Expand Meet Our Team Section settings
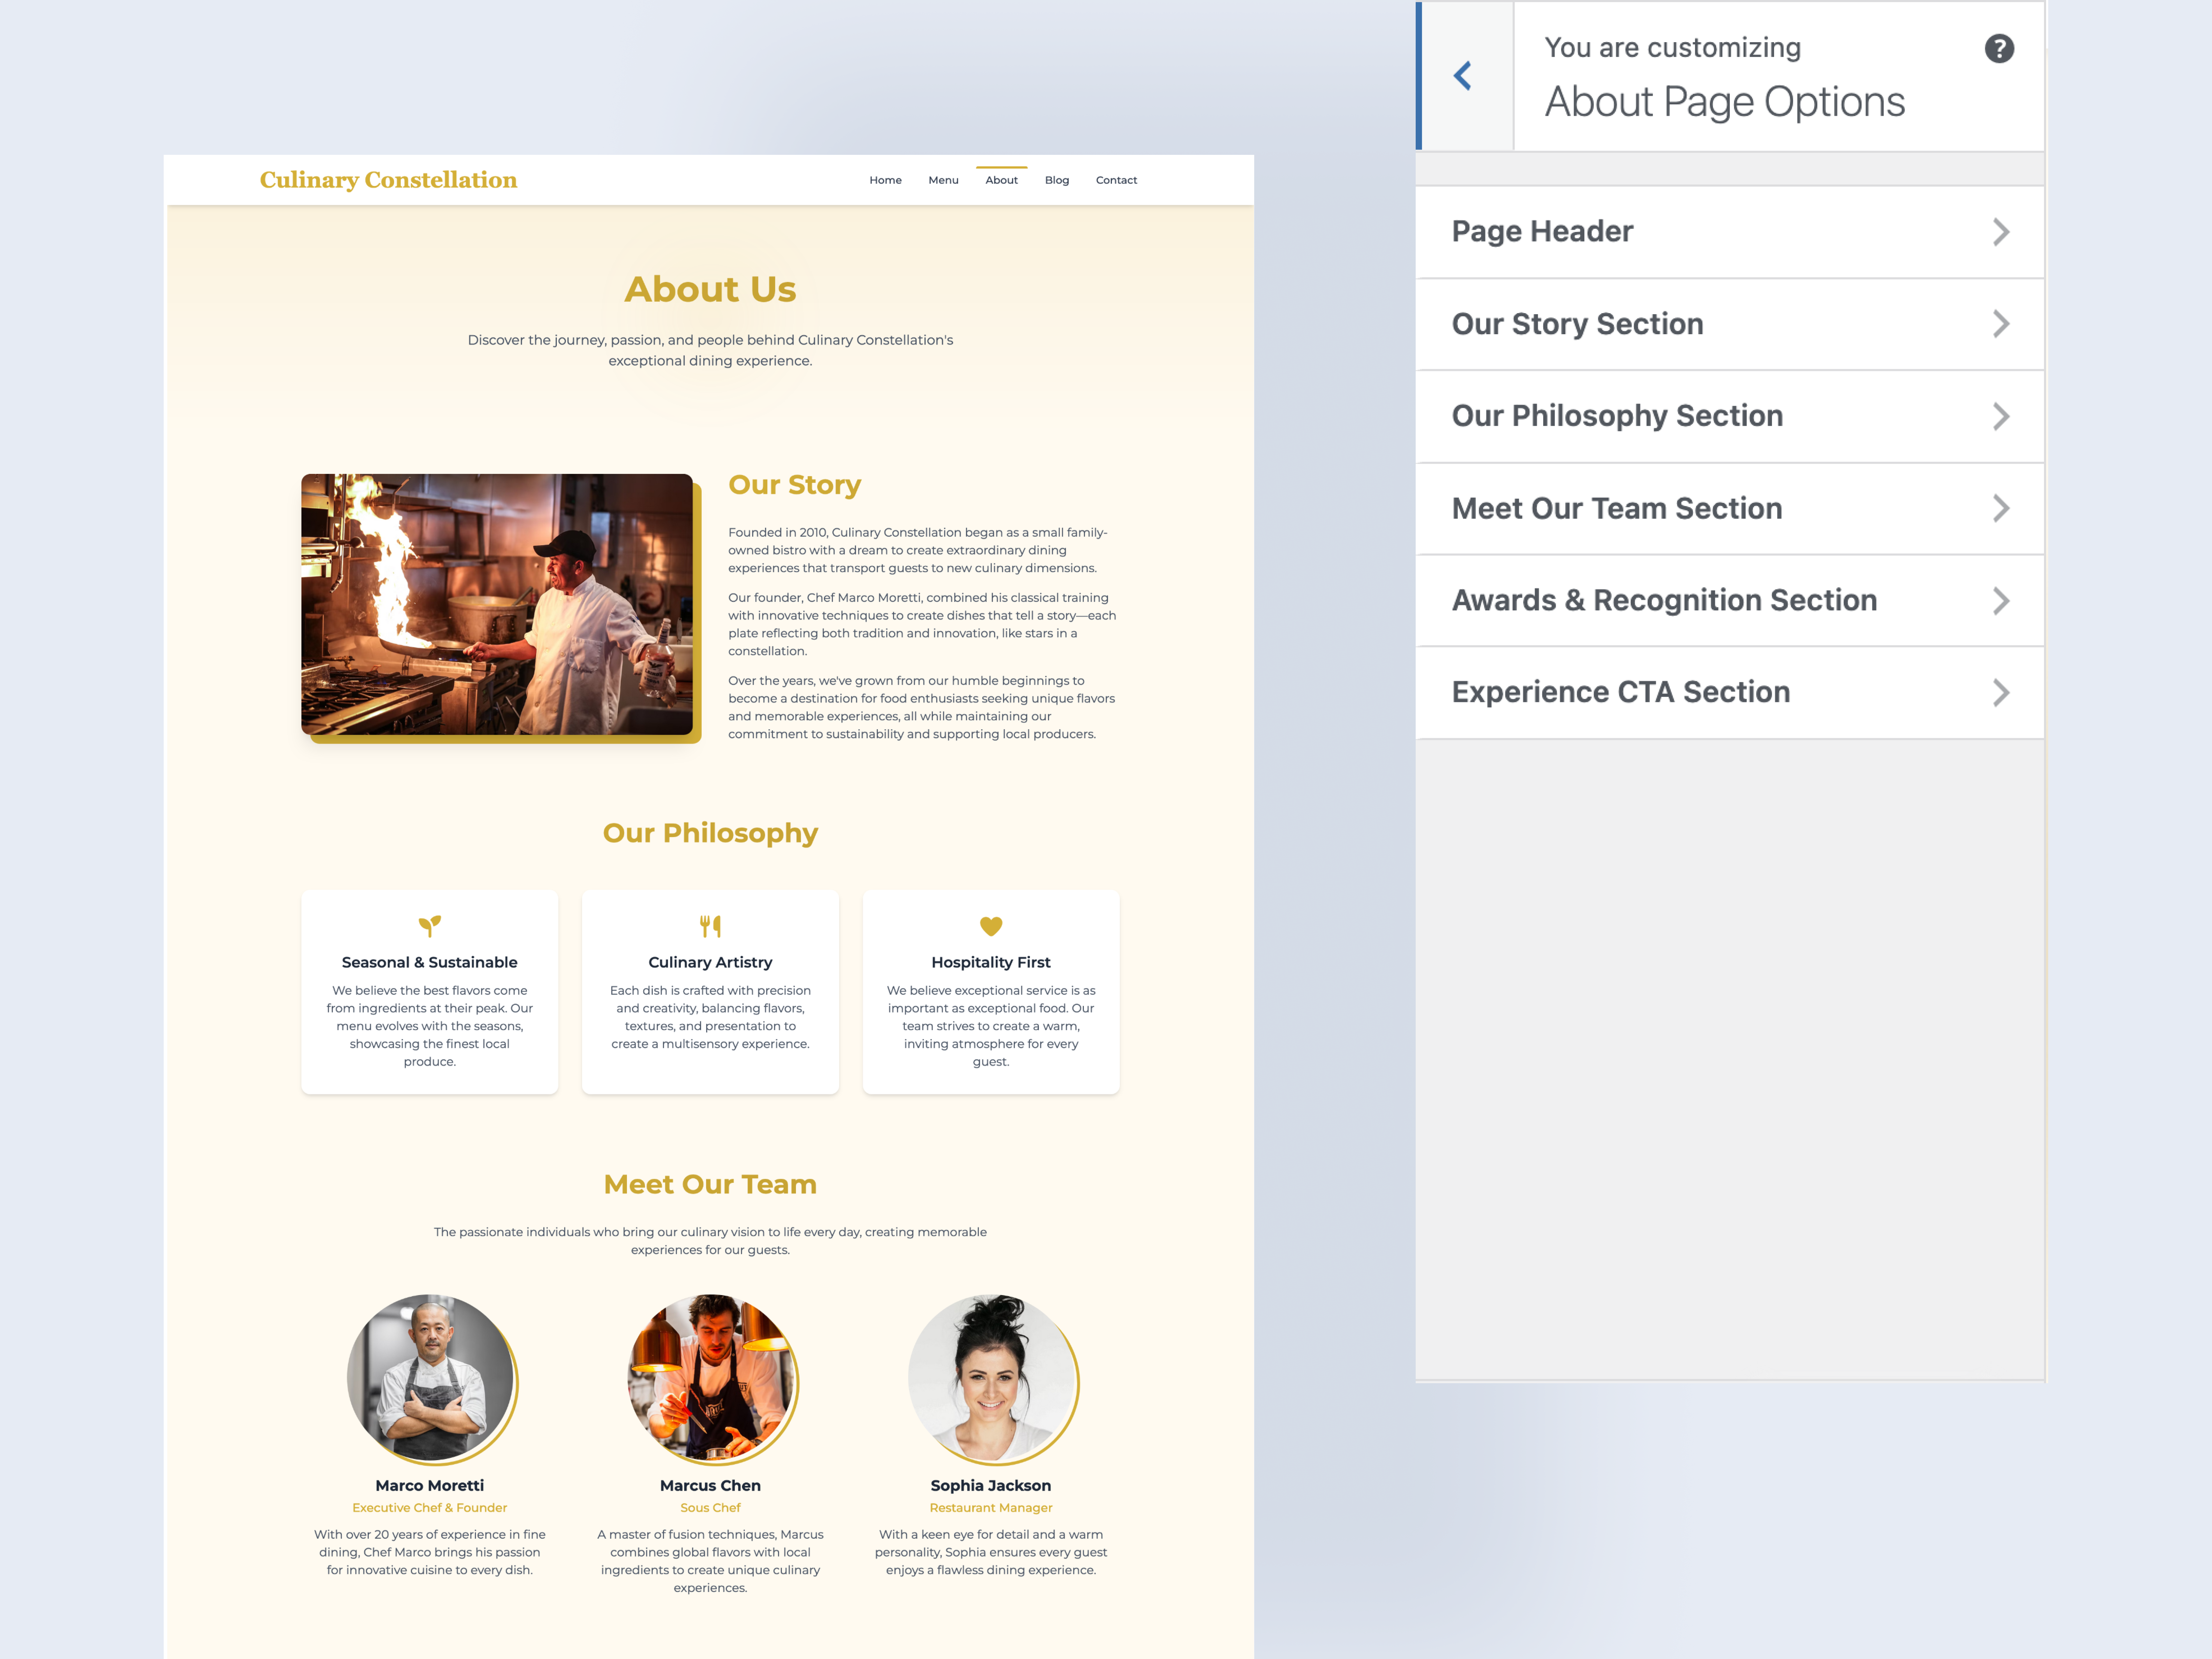 [x=2001, y=508]
